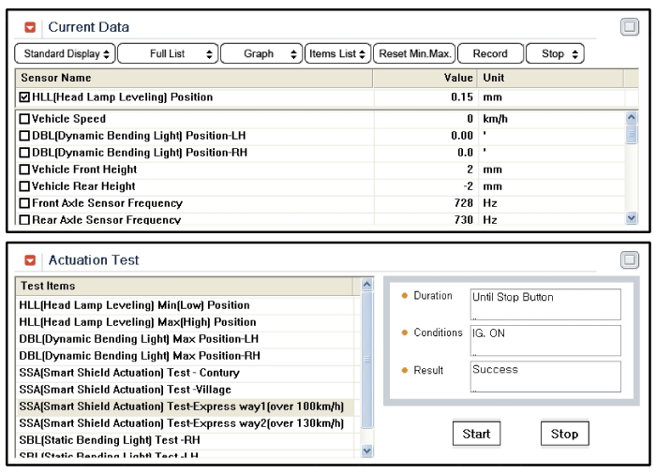Maximize the Actuation Test panel
Screen dimensions: 656x473
[630, 259]
